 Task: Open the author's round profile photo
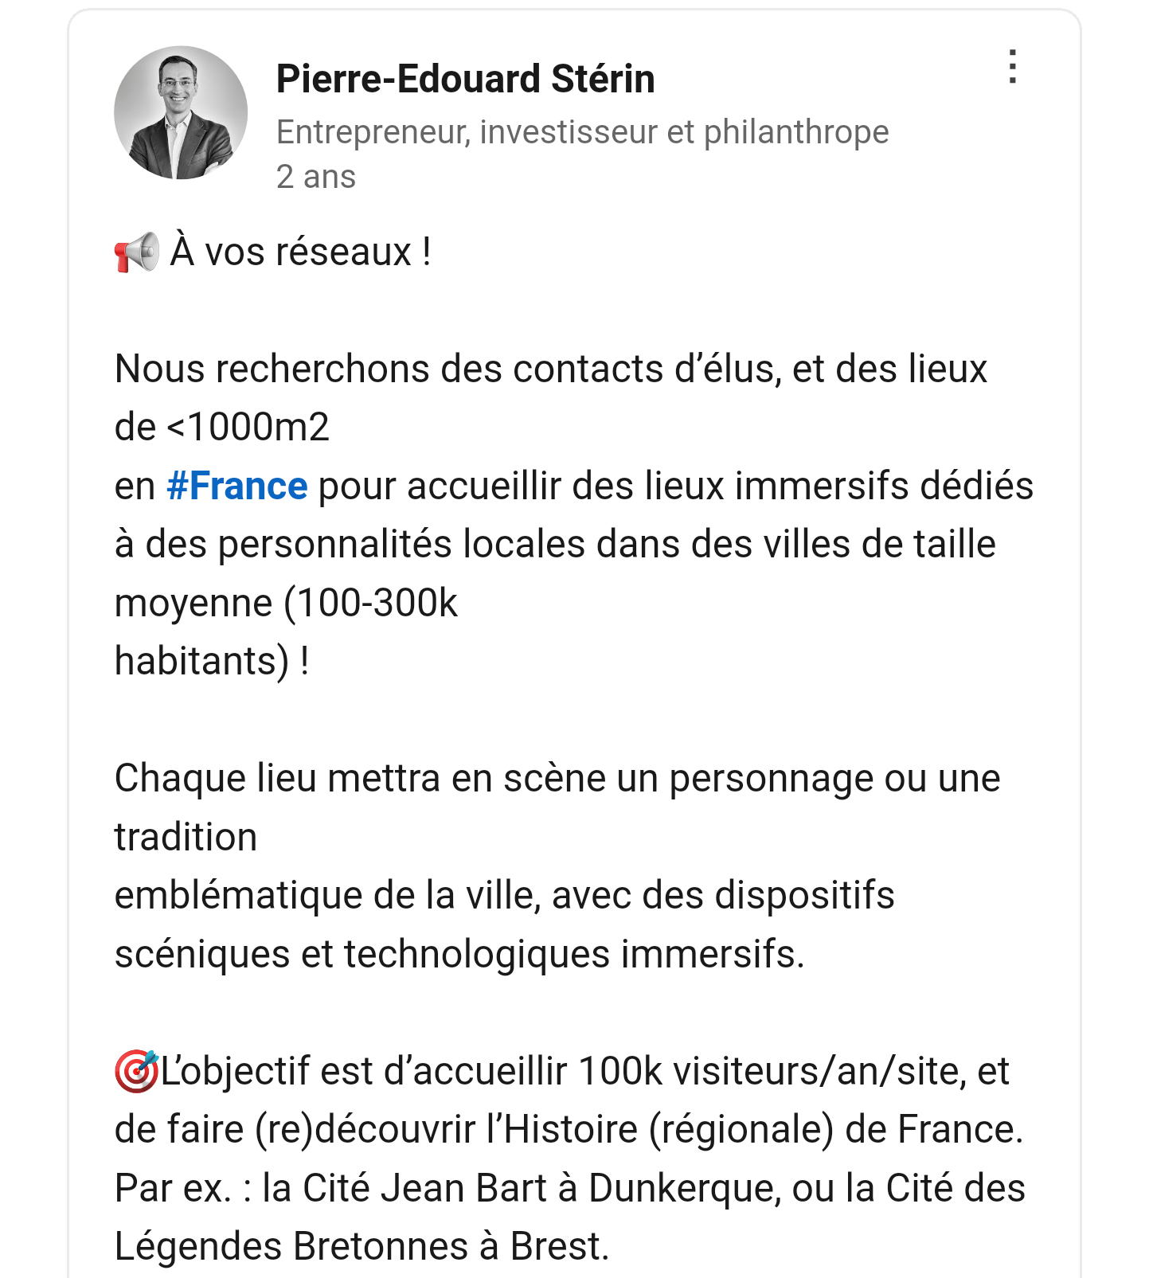(x=181, y=112)
